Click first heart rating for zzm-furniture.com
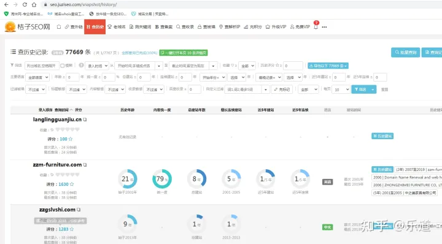Image resolution: width=442 pixels, height=244 pixels. [x=58, y=175]
